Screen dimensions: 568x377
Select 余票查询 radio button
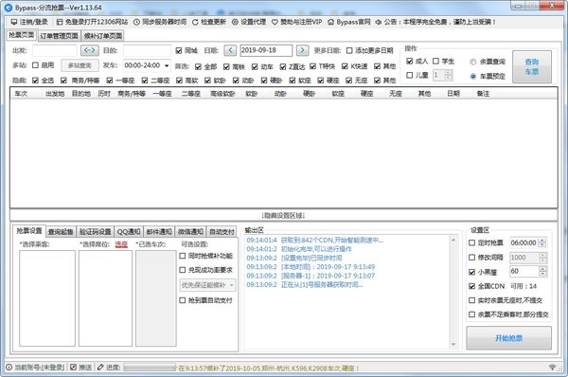[x=472, y=62]
